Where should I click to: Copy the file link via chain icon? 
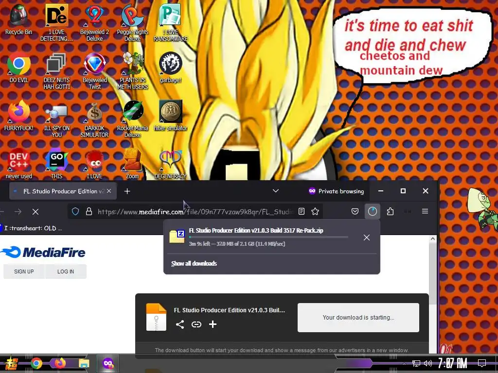tap(196, 324)
